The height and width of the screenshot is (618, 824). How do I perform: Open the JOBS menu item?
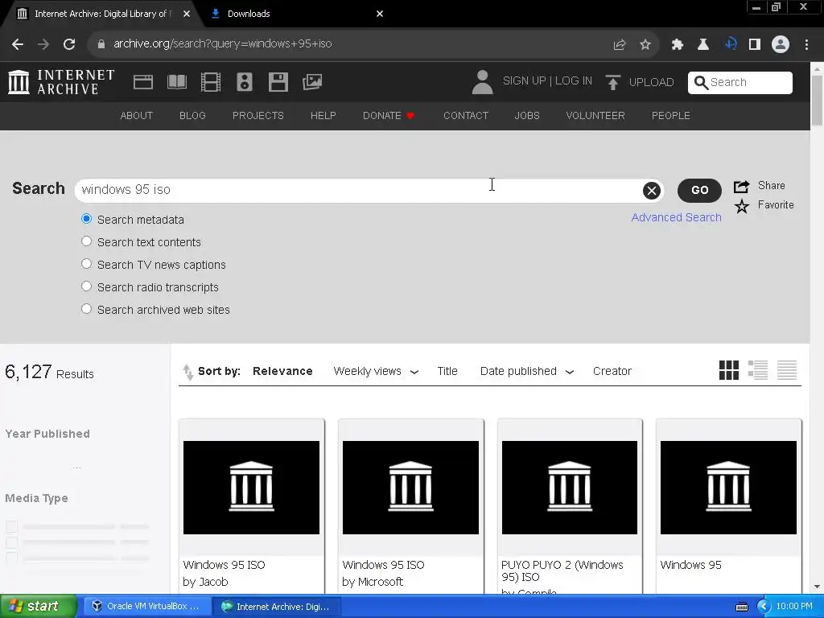coord(527,116)
